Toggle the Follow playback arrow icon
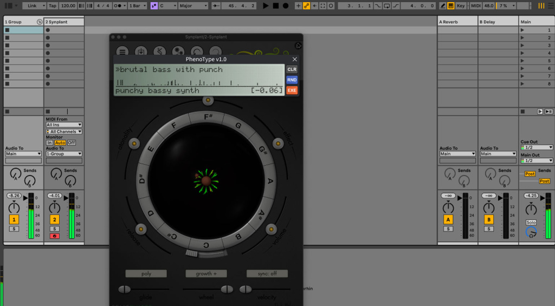555x306 pixels. tap(216, 5)
